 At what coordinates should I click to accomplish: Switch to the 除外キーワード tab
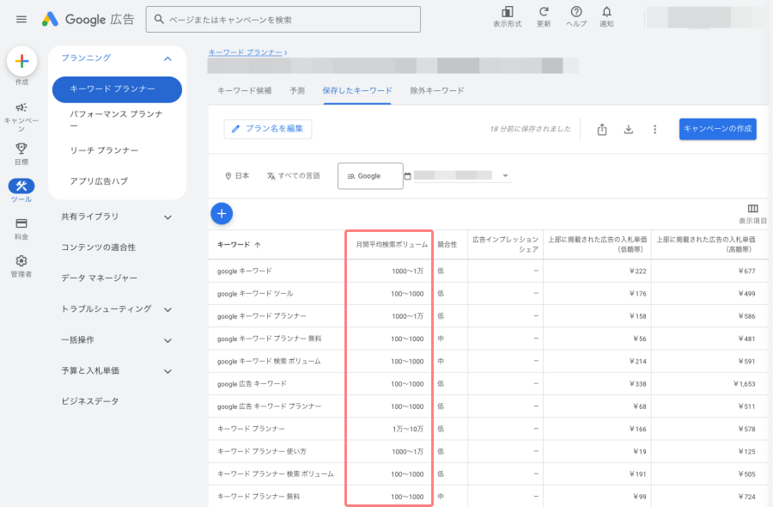pyautogui.click(x=437, y=91)
